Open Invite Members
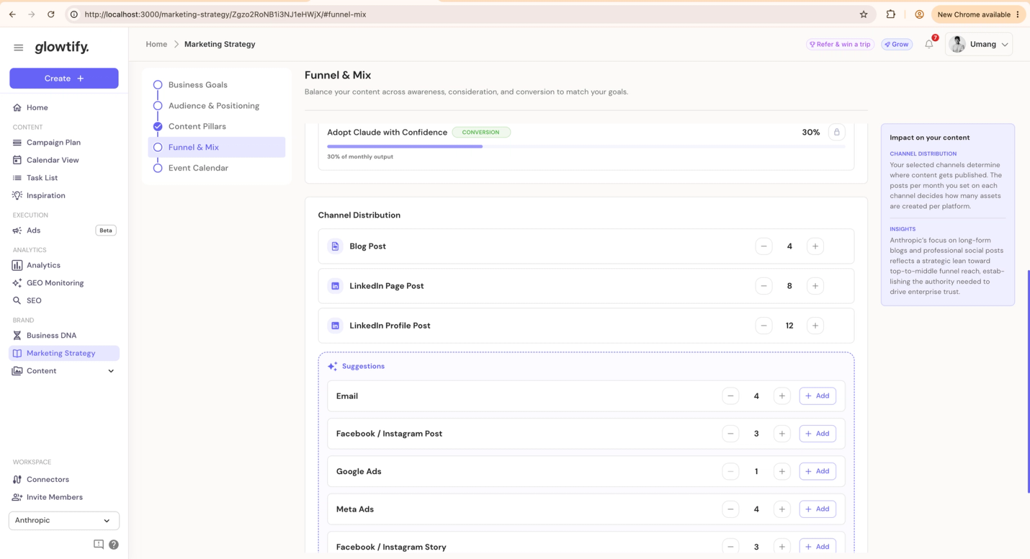 pos(54,497)
